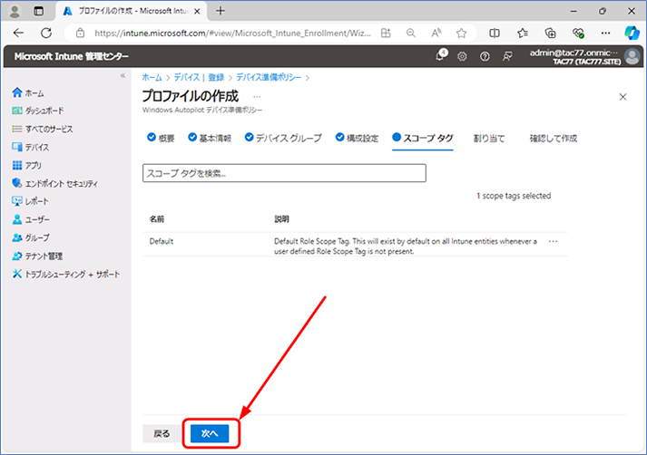Go to the デバイス グループ wizard step

coord(283,138)
